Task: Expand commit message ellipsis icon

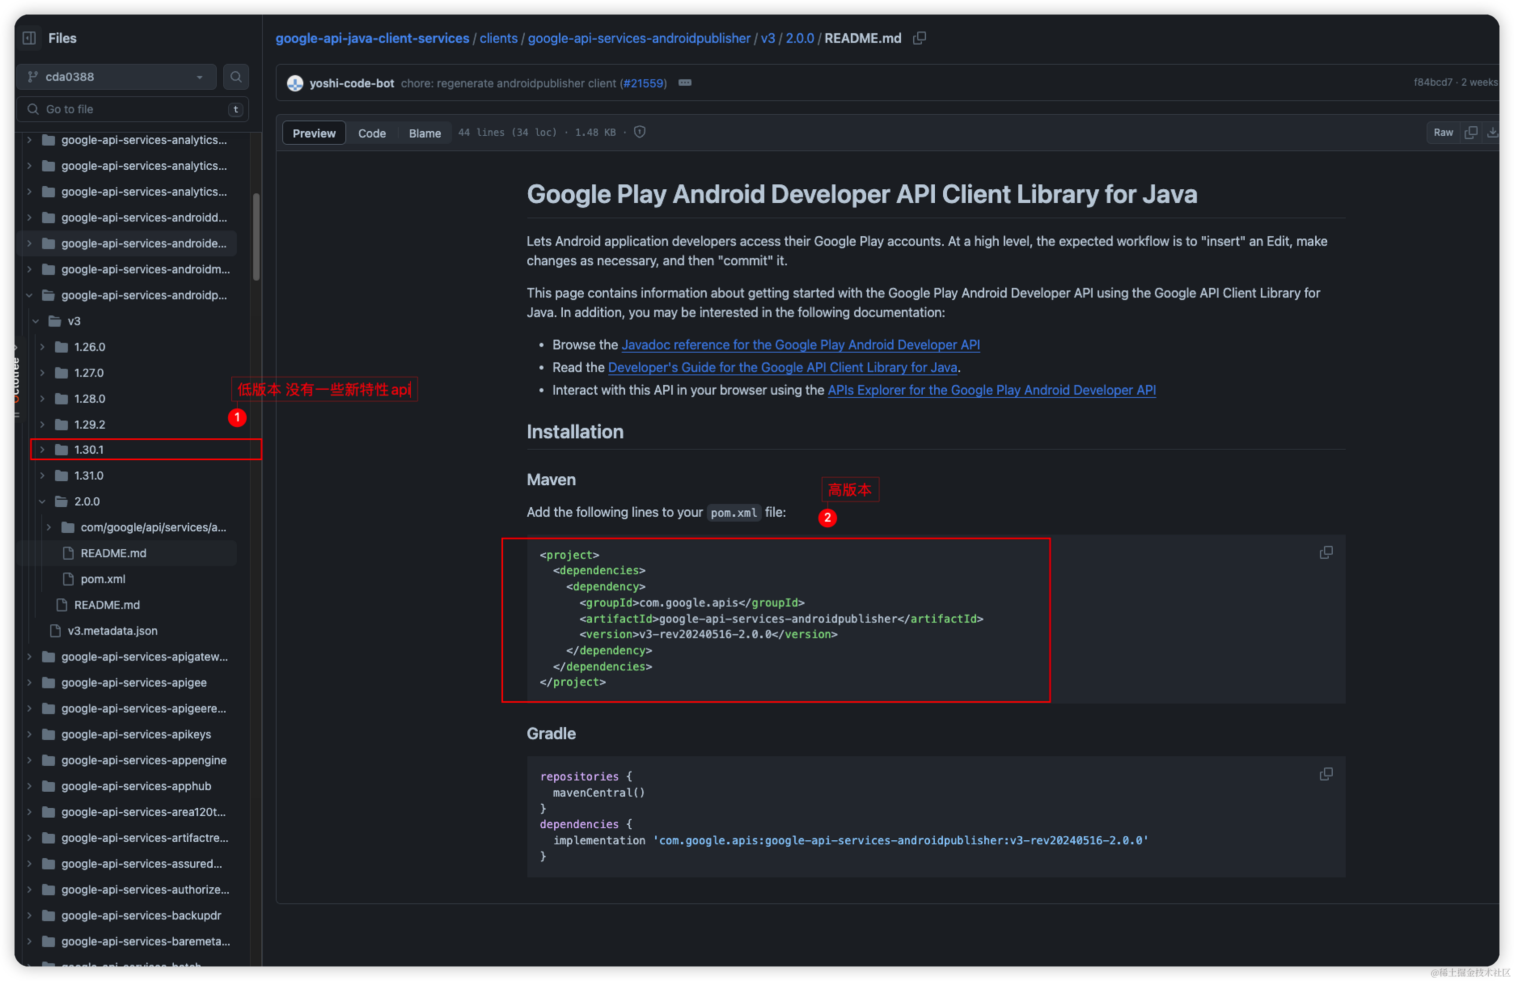Action: click(684, 83)
